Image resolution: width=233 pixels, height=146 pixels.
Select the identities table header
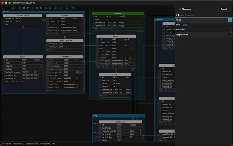tap(66, 57)
